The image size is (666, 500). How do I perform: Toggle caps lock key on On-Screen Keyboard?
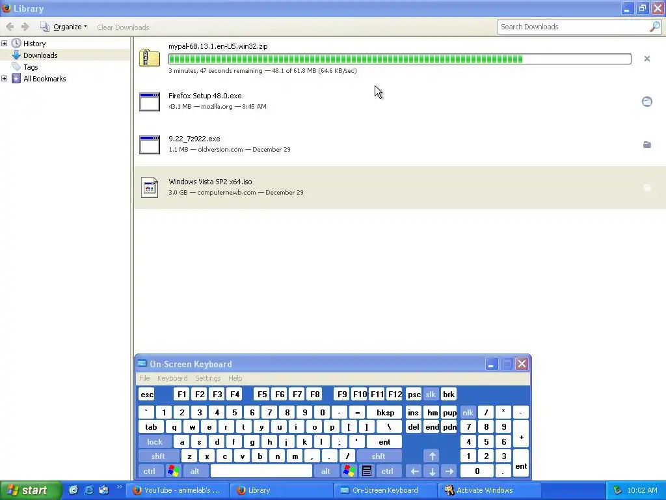pos(155,442)
